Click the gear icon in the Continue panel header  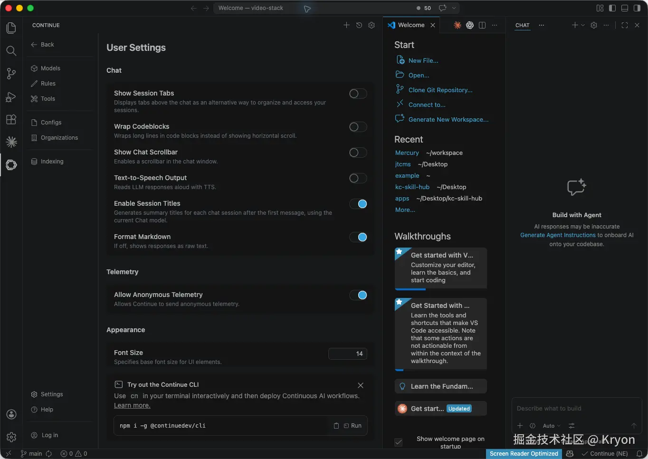(x=372, y=25)
